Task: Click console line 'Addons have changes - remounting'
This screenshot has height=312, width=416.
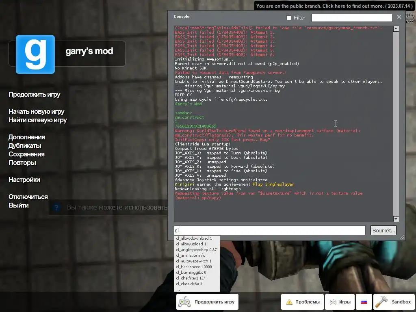Action: (x=214, y=77)
